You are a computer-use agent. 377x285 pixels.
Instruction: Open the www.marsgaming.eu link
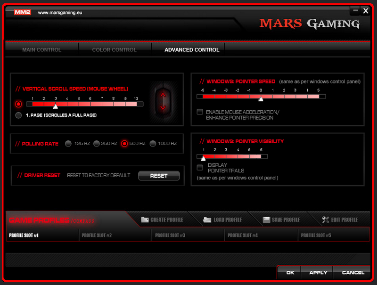(x=60, y=13)
